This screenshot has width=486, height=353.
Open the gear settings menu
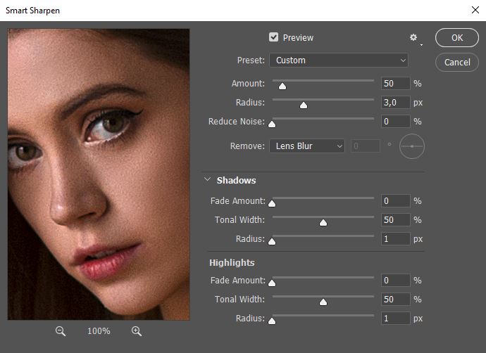tap(413, 38)
